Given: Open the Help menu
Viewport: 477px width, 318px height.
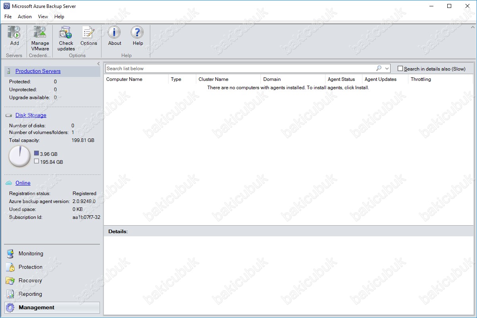Looking at the screenshot, I should point(59,17).
